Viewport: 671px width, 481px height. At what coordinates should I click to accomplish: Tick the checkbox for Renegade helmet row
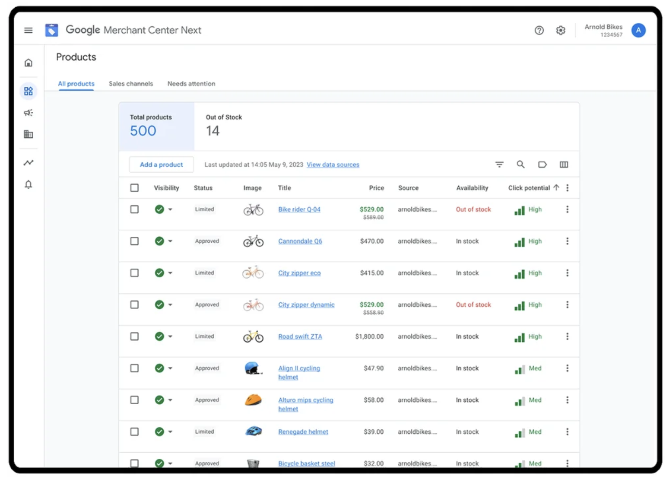click(134, 431)
